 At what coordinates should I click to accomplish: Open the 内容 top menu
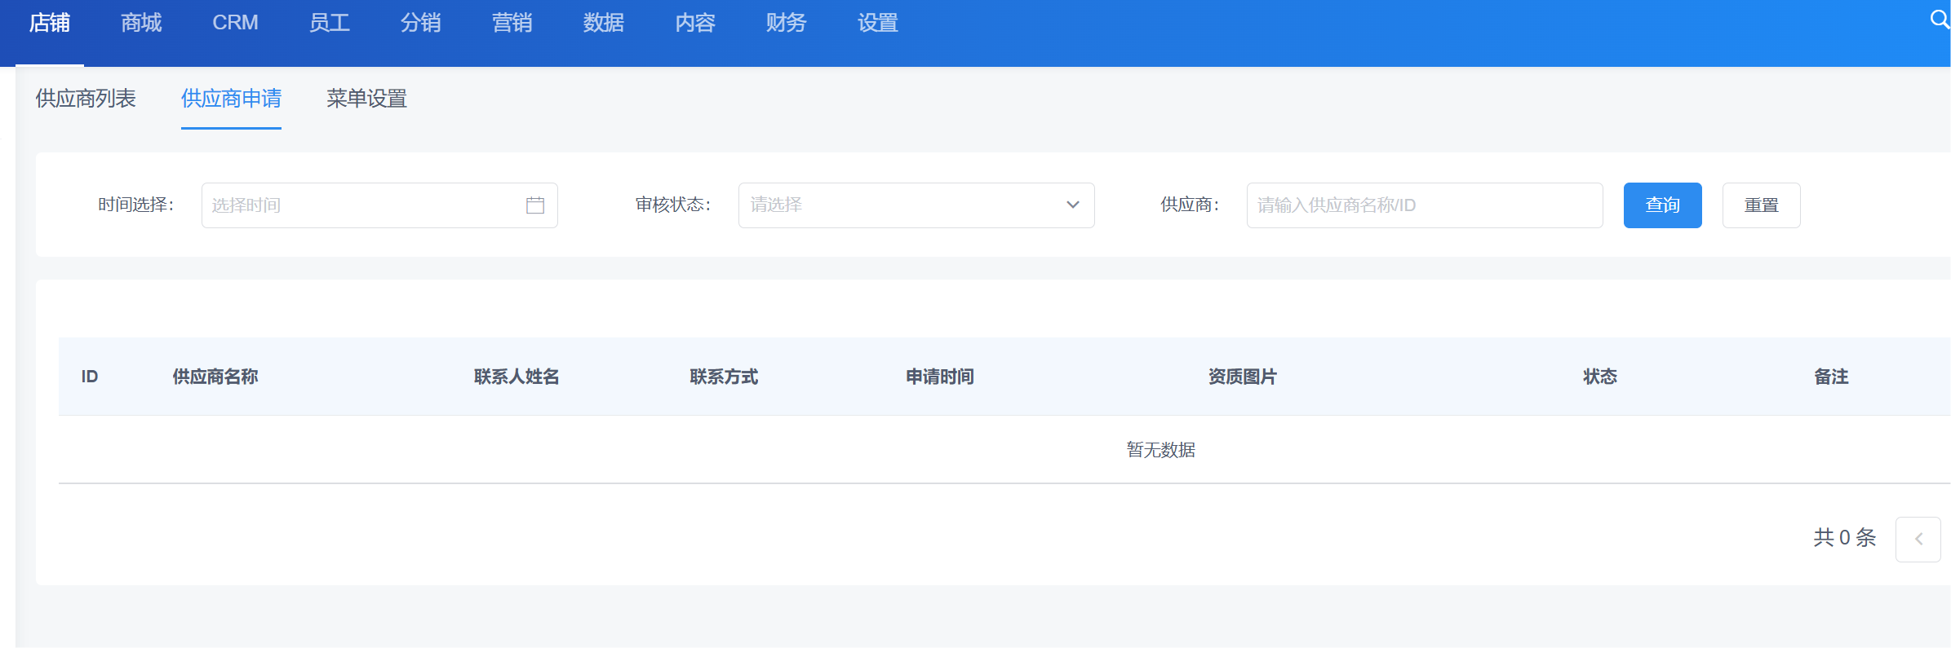[x=695, y=23]
